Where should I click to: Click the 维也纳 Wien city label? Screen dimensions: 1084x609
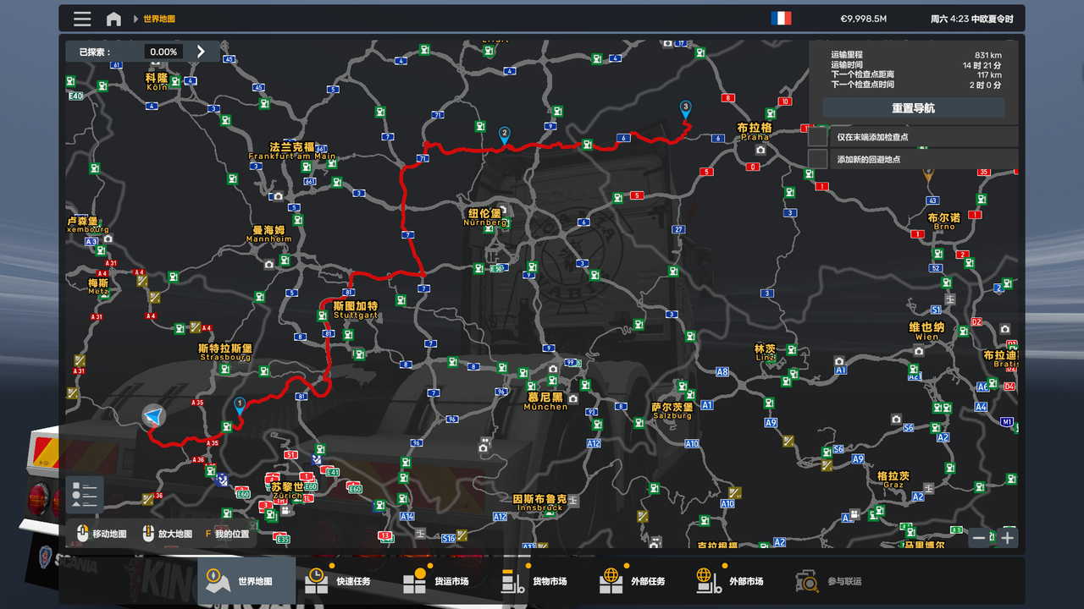[x=926, y=332]
